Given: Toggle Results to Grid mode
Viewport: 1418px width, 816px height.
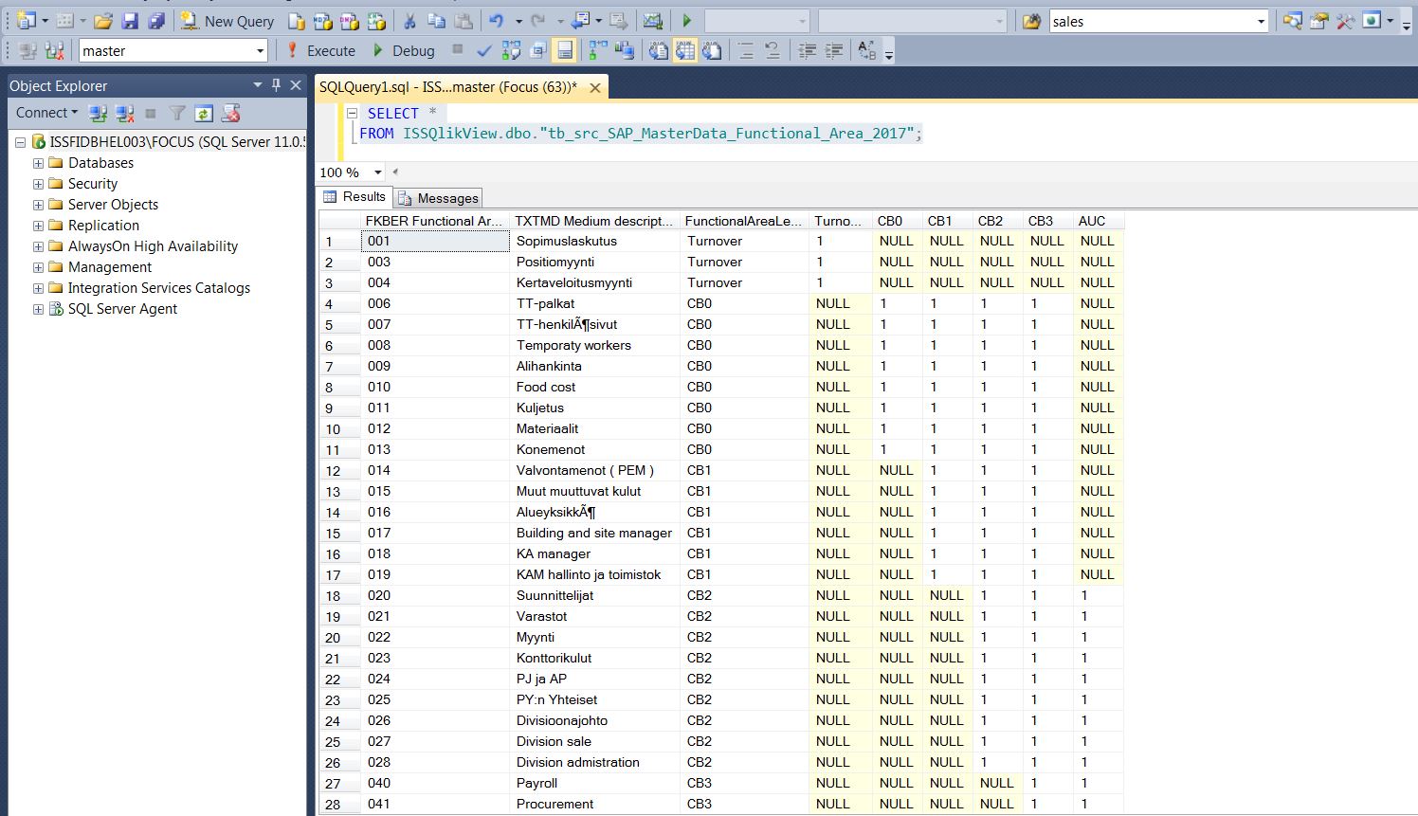Looking at the screenshot, I should click(685, 51).
